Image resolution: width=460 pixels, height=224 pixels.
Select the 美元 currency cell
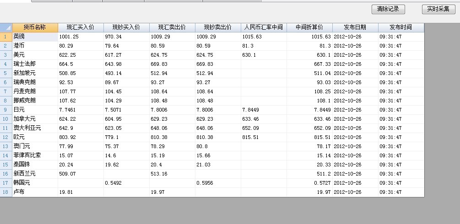[35, 55]
